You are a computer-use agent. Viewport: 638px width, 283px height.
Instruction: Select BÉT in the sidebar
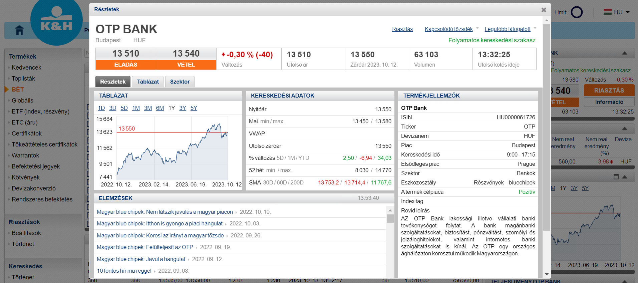(x=18, y=90)
